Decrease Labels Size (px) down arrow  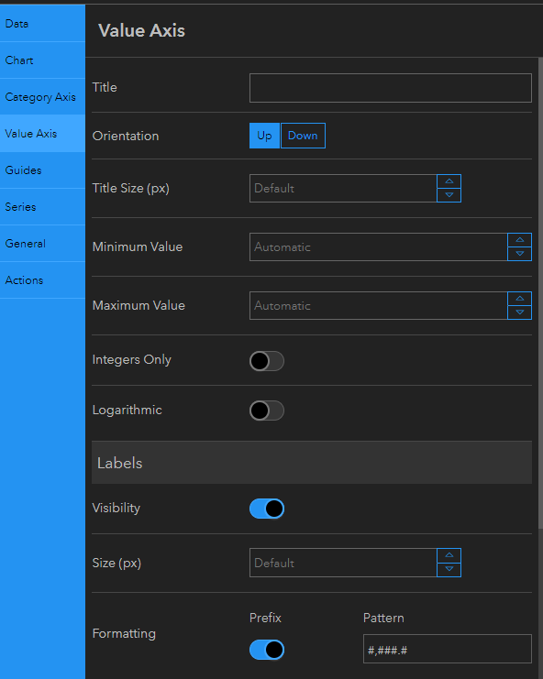click(449, 569)
